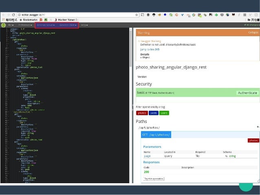Click the Swagger logo icon in the editor toolbar
260x195 pixels.
coord(3,25)
